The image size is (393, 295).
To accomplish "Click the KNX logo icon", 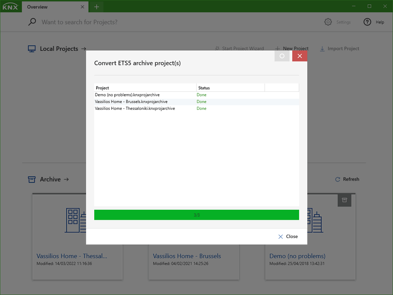I will 10,7.
